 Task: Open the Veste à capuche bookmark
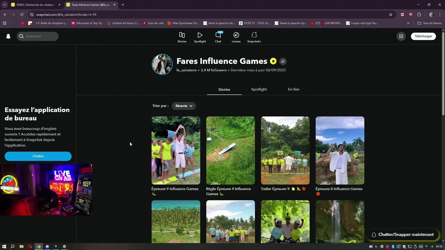point(219,23)
